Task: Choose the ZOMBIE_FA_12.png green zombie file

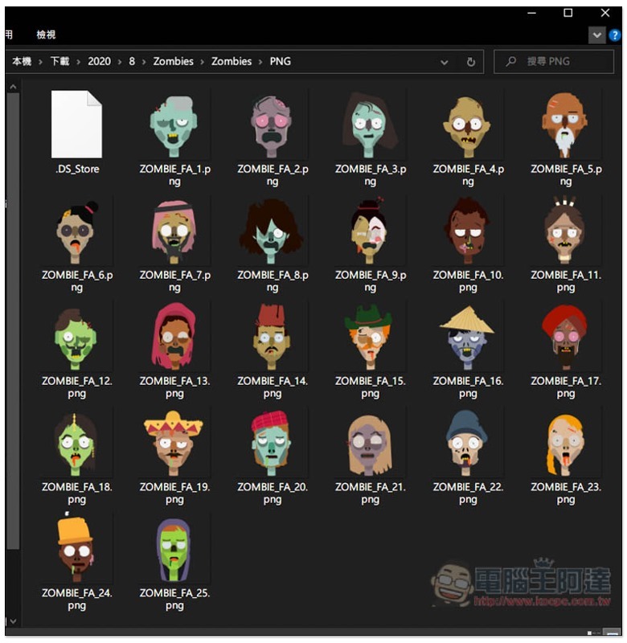Action: click(x=76, y=336)
